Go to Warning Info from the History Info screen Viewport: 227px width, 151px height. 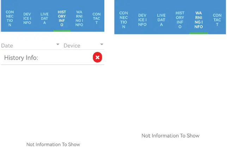tap(79, 18)
